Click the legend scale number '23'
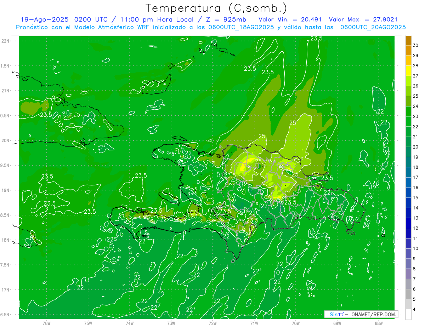Viewport: 425px width, 328px height. point(416,116)
